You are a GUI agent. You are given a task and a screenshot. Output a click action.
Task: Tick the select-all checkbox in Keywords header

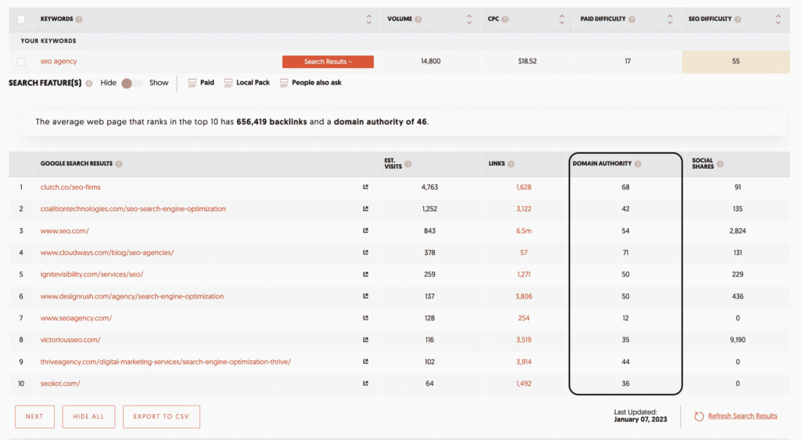(x=21, y=19)
